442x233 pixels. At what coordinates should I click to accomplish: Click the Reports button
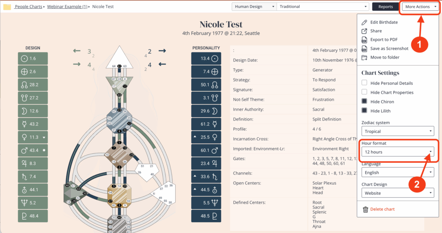(x=385, y=7)
